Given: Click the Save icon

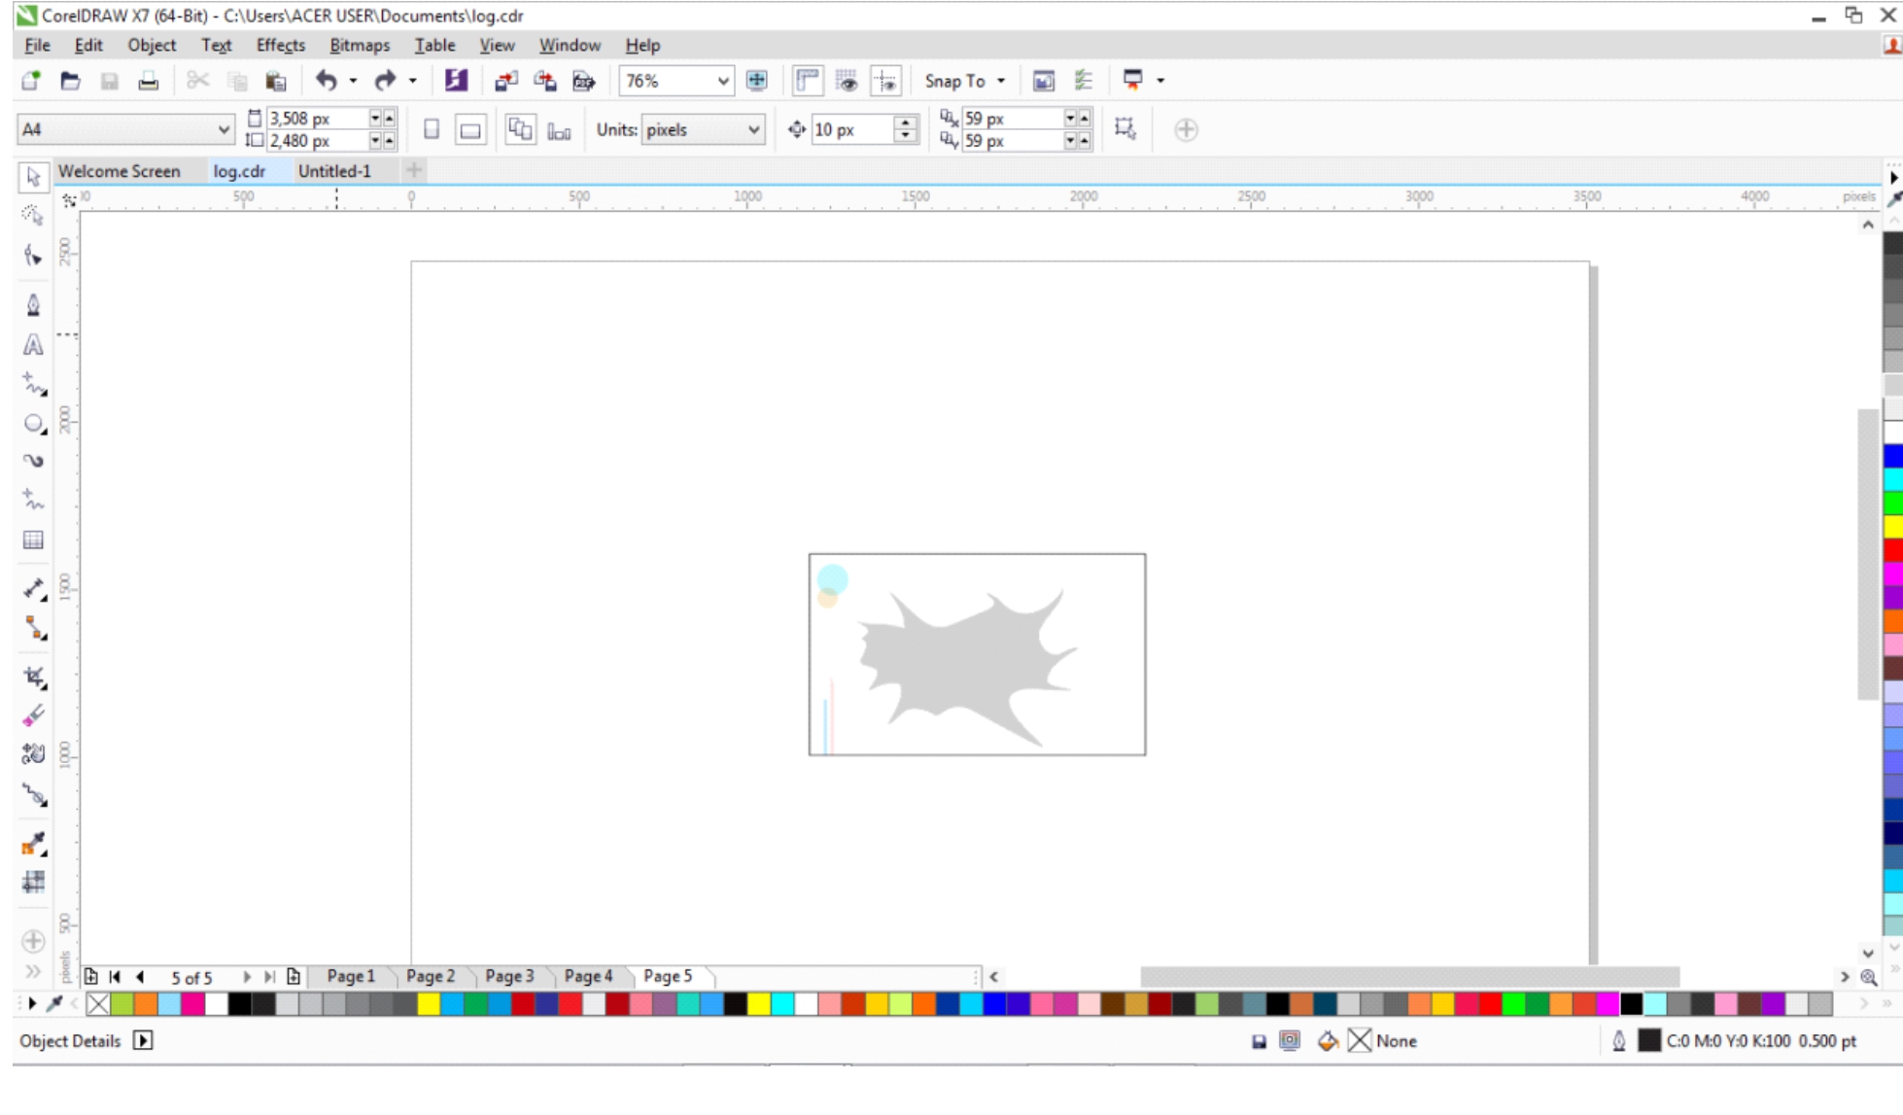Looking at the screenshot, I should (x=109, y=81).
